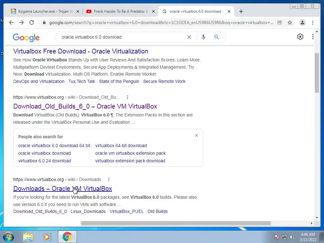Select the URL in the address bar

point(161,22)
